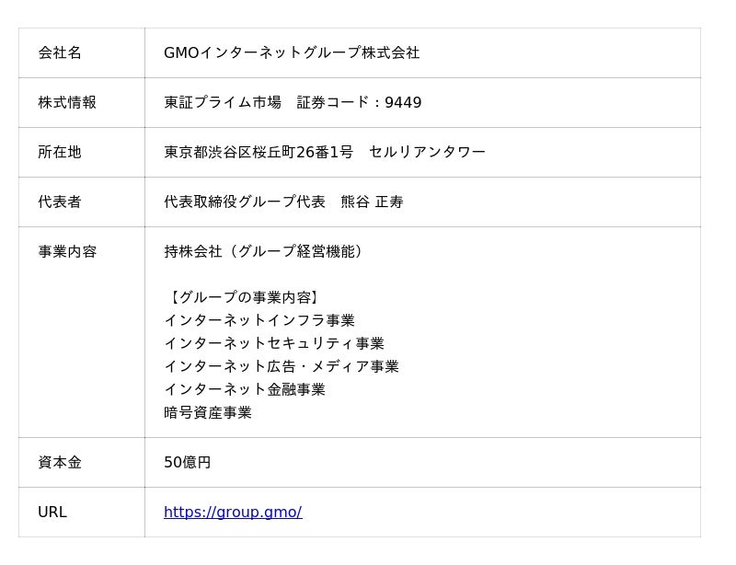Select the インターネット広告・メディア事業 line
The height and width of the screenshot is (565, 736).
pyautogui.click(x=281, y=367)
